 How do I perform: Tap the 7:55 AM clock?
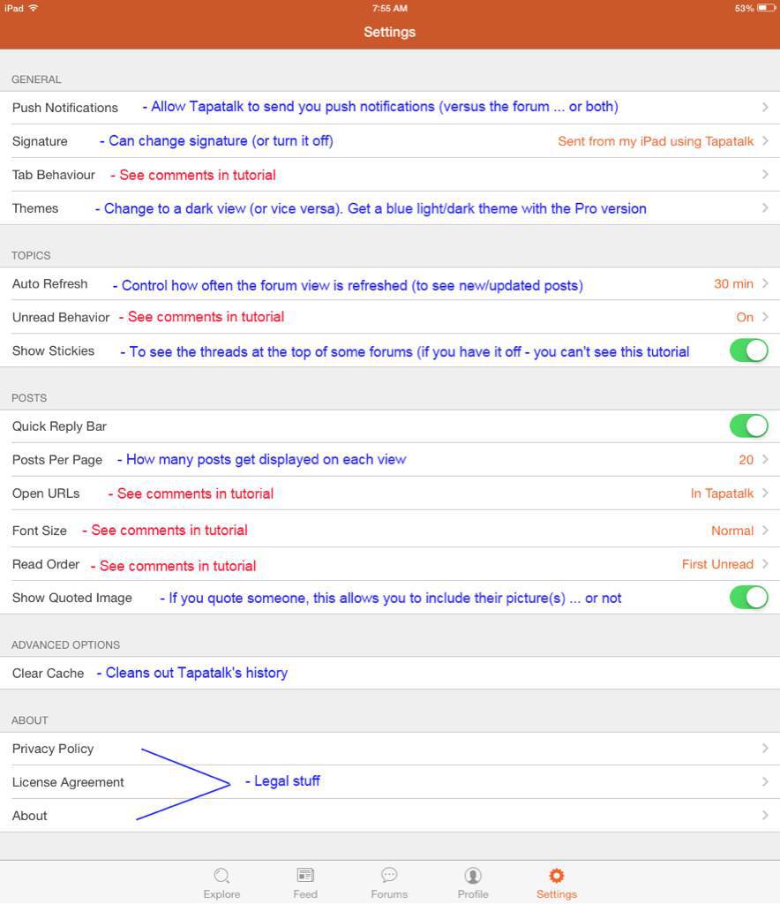pos(389,8)
